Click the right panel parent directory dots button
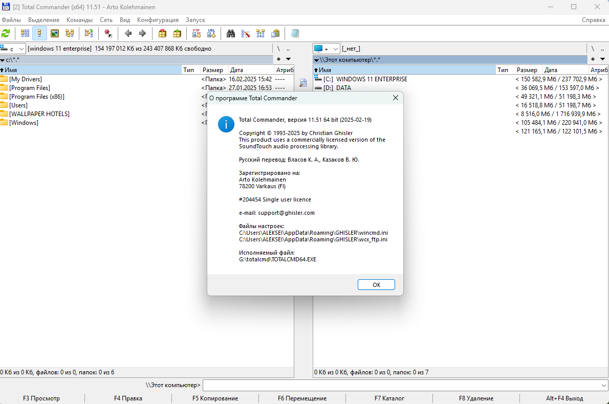Image resolution: width=609 pixels, height=404 pixels. (602, 49)
